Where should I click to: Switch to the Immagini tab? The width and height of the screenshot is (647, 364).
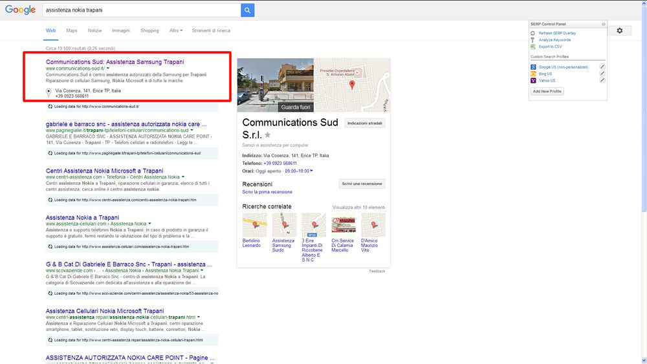(x=121, y=30)
